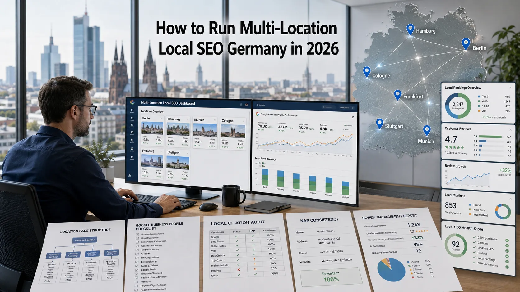Uncheck the Telefonnummer checklist item

click(x=137, y=250)
